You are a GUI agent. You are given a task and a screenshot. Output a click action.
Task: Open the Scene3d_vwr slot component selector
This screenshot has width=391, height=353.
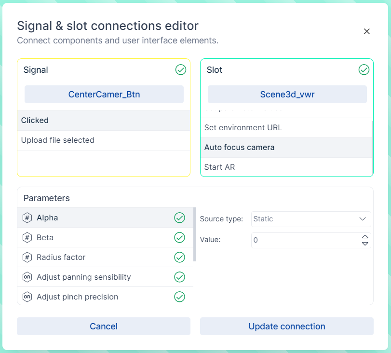pos(287,95)
